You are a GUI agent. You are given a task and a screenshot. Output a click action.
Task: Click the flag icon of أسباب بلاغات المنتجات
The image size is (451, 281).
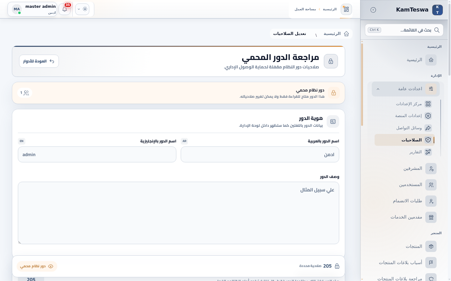(x=431, y=263)
